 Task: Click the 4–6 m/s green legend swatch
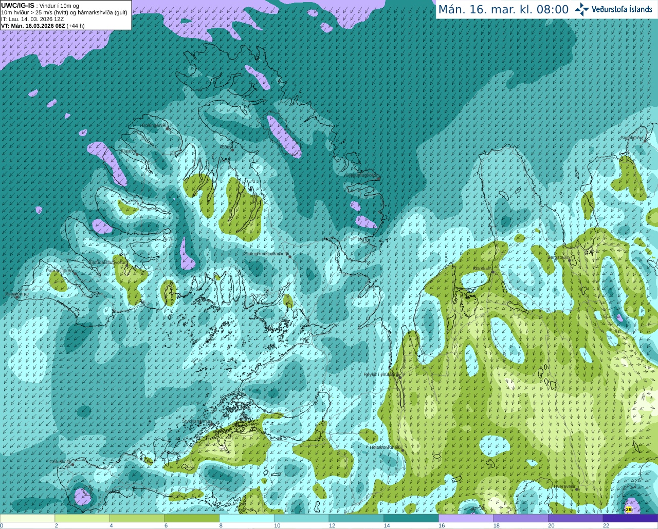point(137,518)
